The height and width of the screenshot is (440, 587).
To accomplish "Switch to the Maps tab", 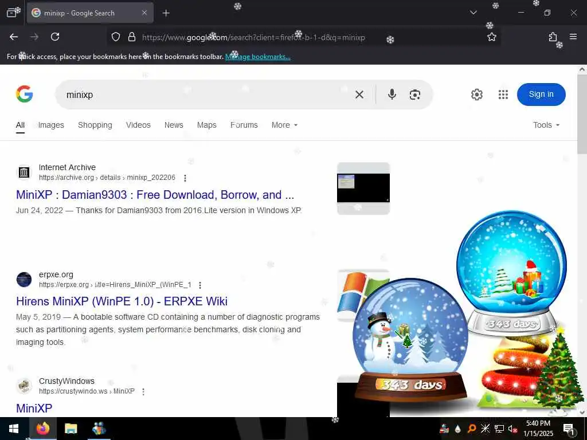I will [x=206, y=125].
